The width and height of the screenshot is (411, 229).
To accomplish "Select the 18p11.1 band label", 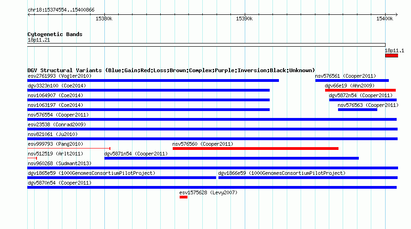I will pos(394,51).
